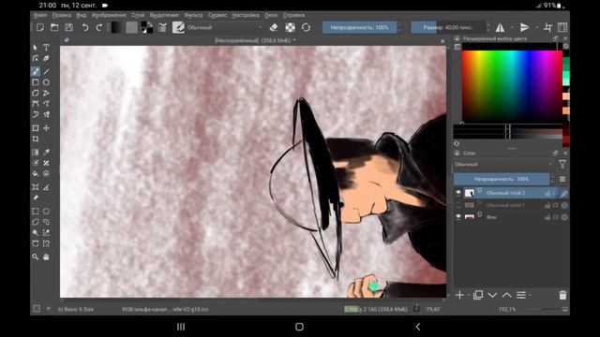This screenshot has width=600, height=337.
Task: Adjust brush opacity slider at 100%
Action: [x=359, y=27]
